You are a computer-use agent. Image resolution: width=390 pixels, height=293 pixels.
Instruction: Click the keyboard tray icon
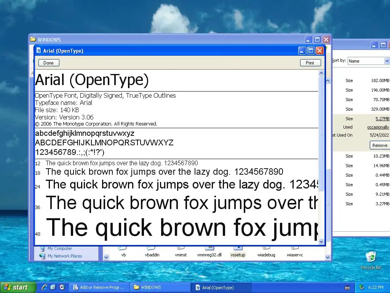point(347,288)
